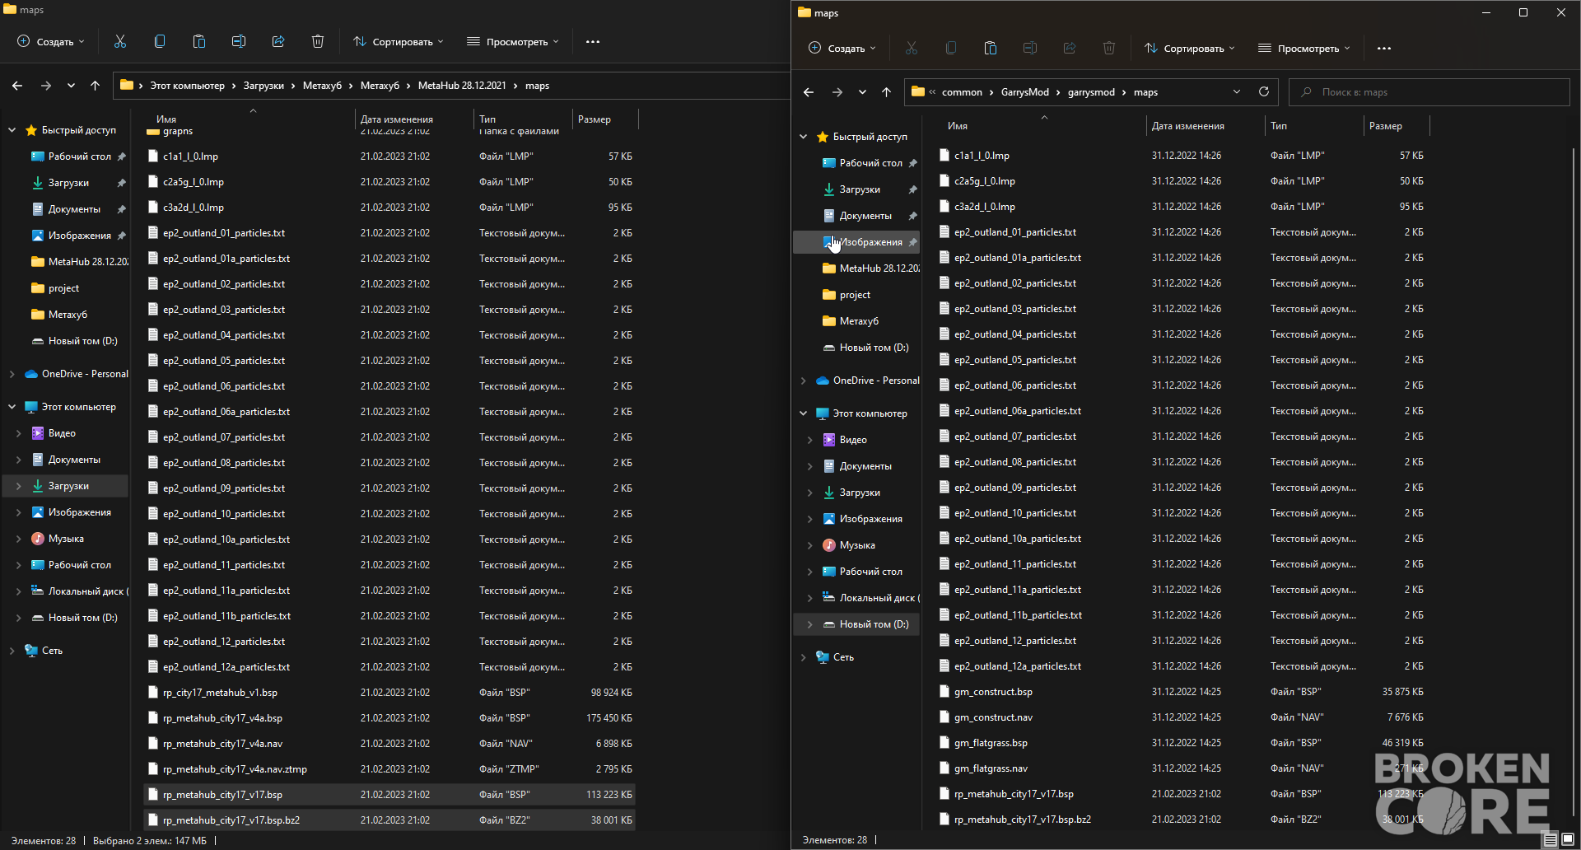1581x850 pixels.
Task: Open the Просмотреть dropdown in right window
Action: (x=1304, y=48)
